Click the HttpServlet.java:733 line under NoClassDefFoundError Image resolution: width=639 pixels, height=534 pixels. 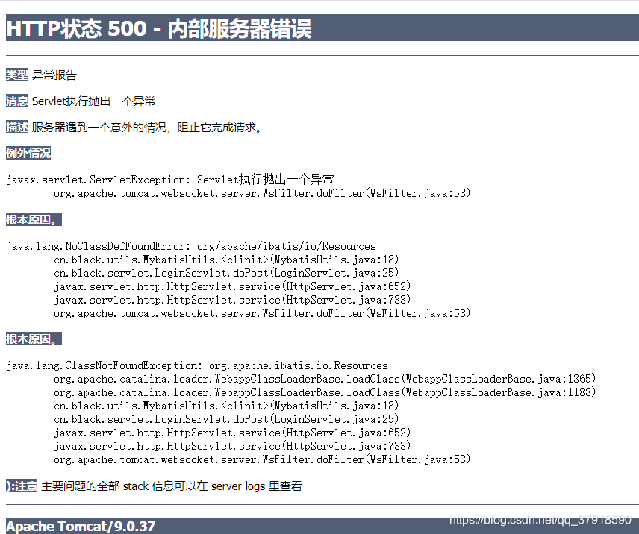tap(232, 300)
